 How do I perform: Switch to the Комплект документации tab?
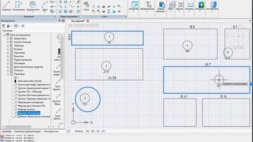point(28,131)
